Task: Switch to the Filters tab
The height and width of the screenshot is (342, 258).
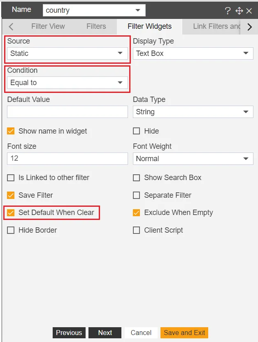Action: (96, 26)
